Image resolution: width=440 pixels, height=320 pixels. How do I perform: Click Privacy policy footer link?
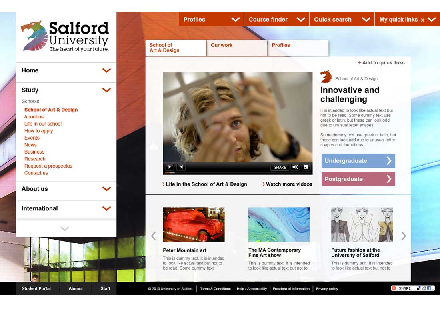327,288
